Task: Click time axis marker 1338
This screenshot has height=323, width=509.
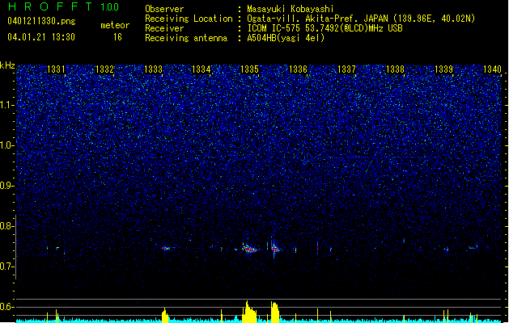Action: (x=395, y=69)
